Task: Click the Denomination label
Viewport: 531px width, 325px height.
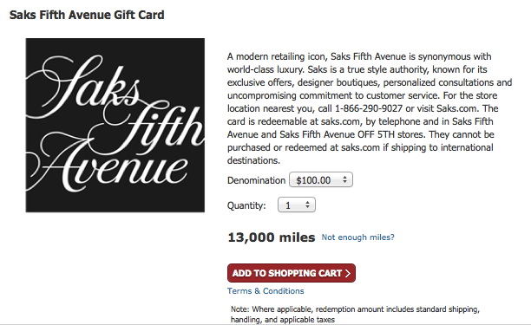Action: pos(256,180)
